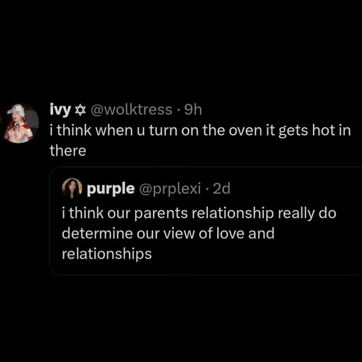This screenshot has width=362, height=362.
Task: Click the display name "ivy"
Action: [x=61, y=109]
